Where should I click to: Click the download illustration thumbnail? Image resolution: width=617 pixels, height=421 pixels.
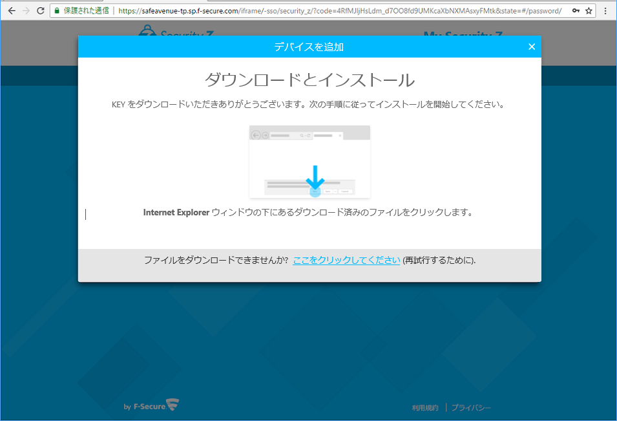pyautogui.click(x=309, y=162)
